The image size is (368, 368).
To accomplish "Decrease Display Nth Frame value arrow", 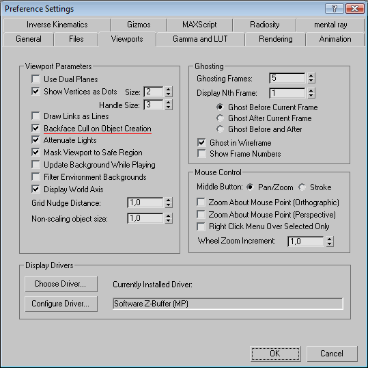I will pyautogui.click(x=311, y=95).
